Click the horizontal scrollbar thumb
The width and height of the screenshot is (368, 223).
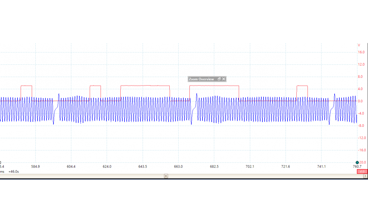[x=166, y=176]
